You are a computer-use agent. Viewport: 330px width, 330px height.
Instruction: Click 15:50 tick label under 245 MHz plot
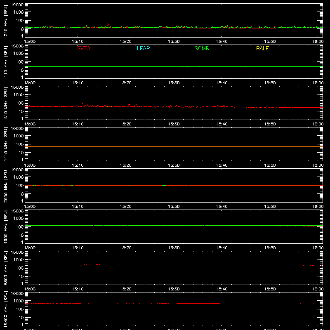coord(270,42)
